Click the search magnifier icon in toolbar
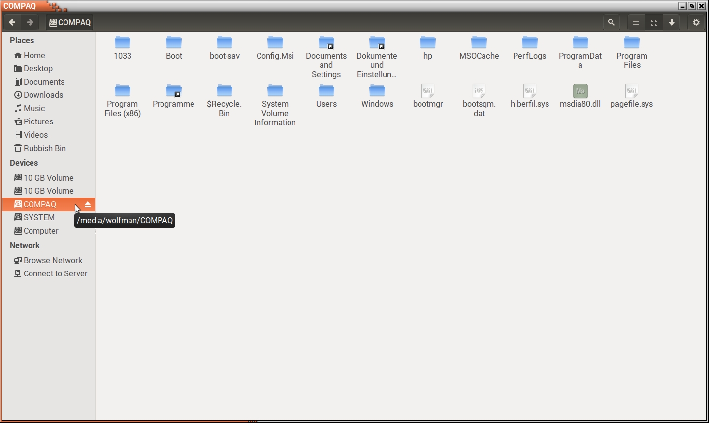 pos(611,22)
